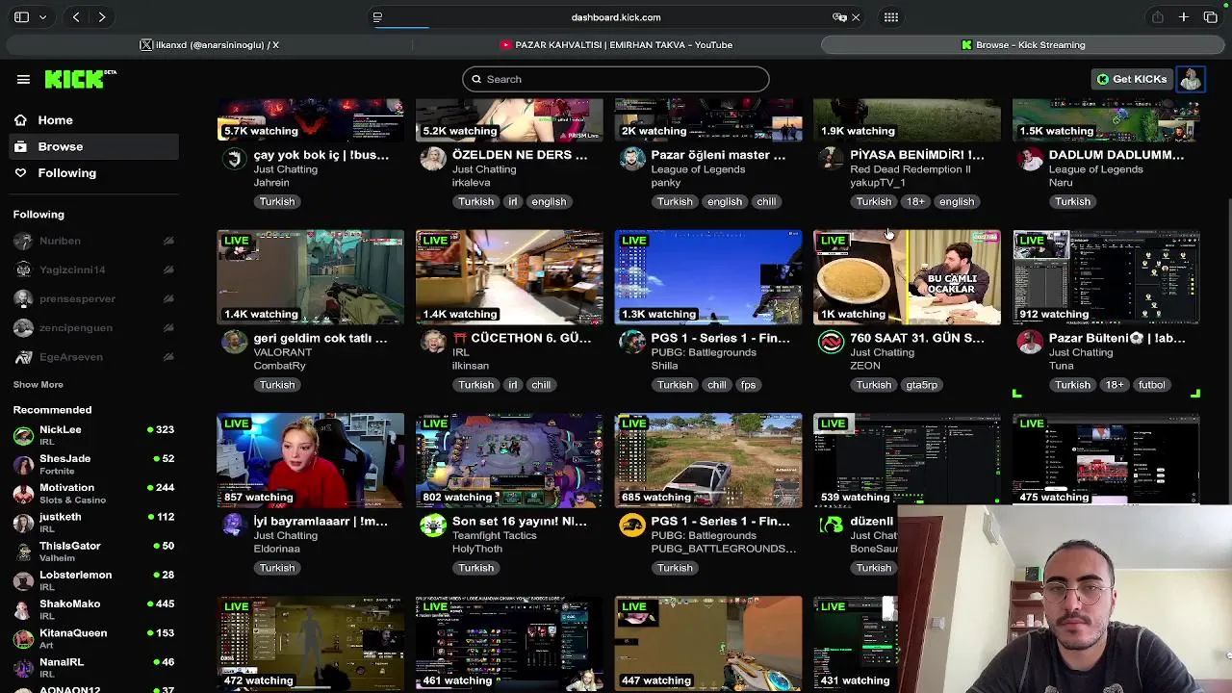This screenshot has width=1232, height=693.
Task: Click panky channel avatar
Action: [x=632, y=159]
